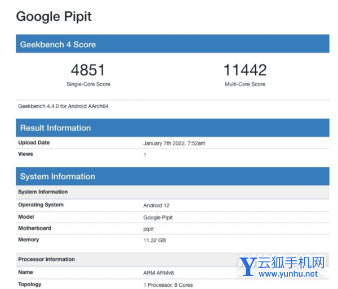Image resolution: width=338 pixels, height=289 pixels.
Task: Click the Memory label
Action: [x=29, y=240]
